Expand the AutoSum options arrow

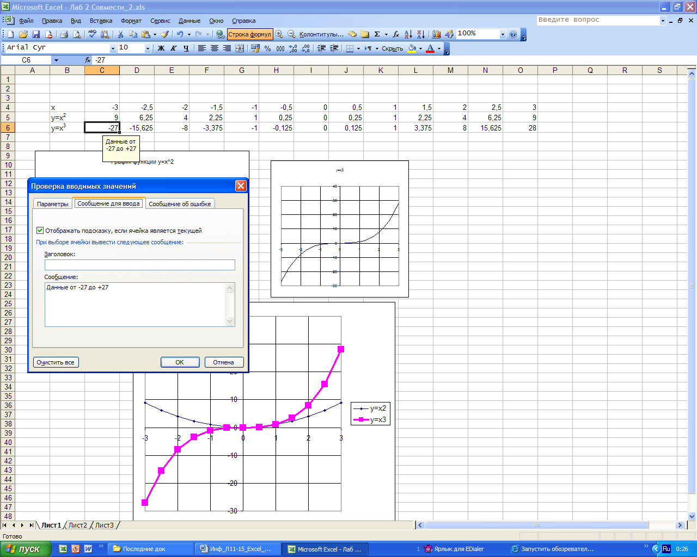(x=386, y=34)
